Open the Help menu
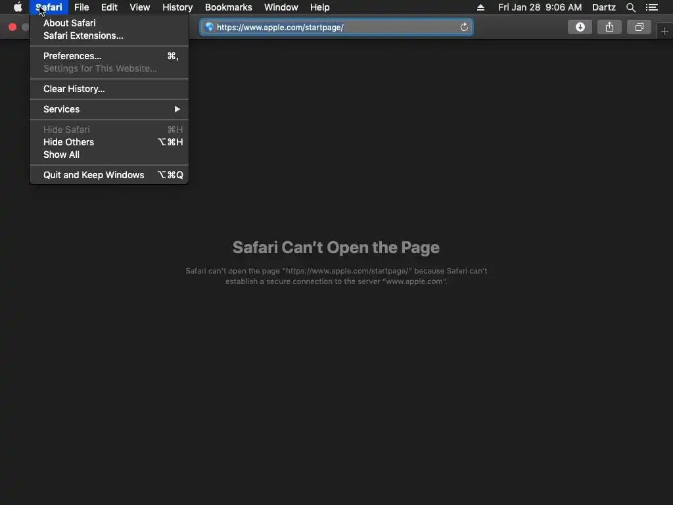Screen dimensions: 673x505 pos(320,7)
